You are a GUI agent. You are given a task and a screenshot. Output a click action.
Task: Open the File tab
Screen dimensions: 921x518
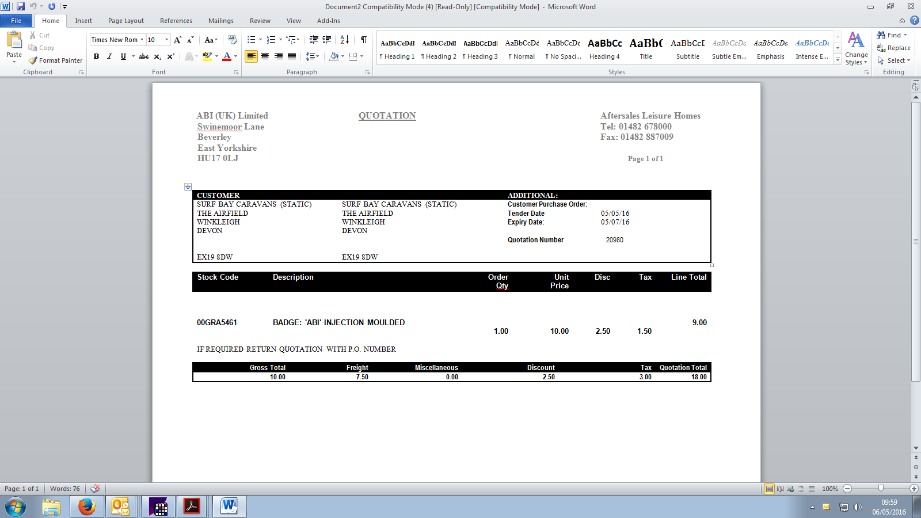[16, 21]
